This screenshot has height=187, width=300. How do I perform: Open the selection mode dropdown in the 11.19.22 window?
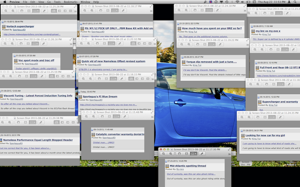[214, 44]
